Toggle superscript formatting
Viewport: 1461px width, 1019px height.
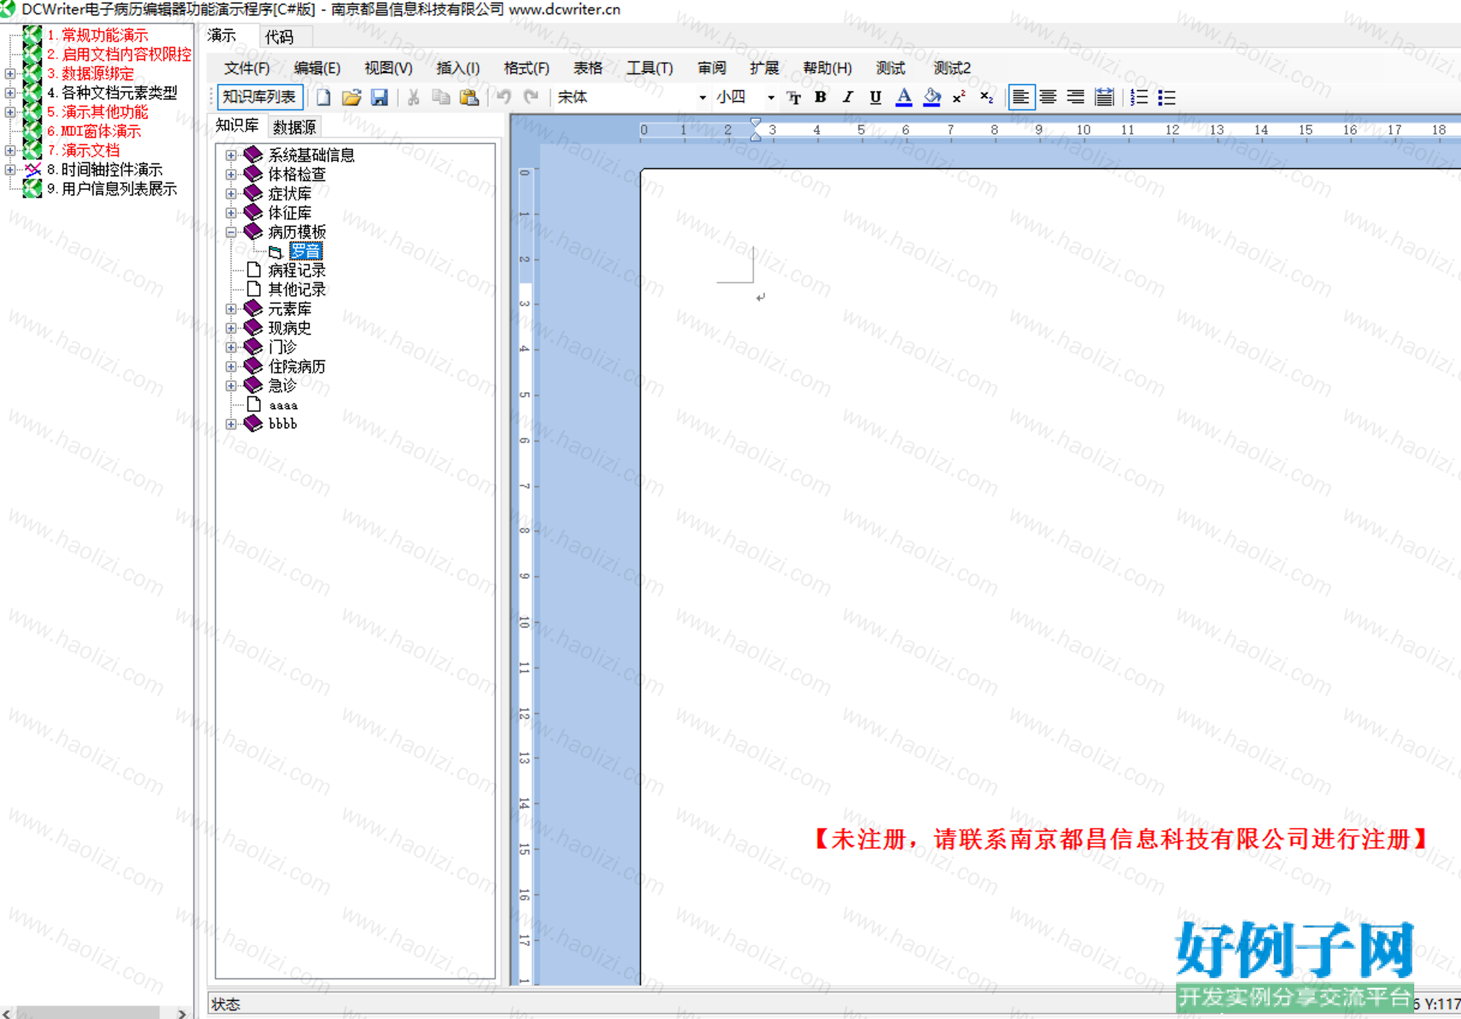[960, 97]
